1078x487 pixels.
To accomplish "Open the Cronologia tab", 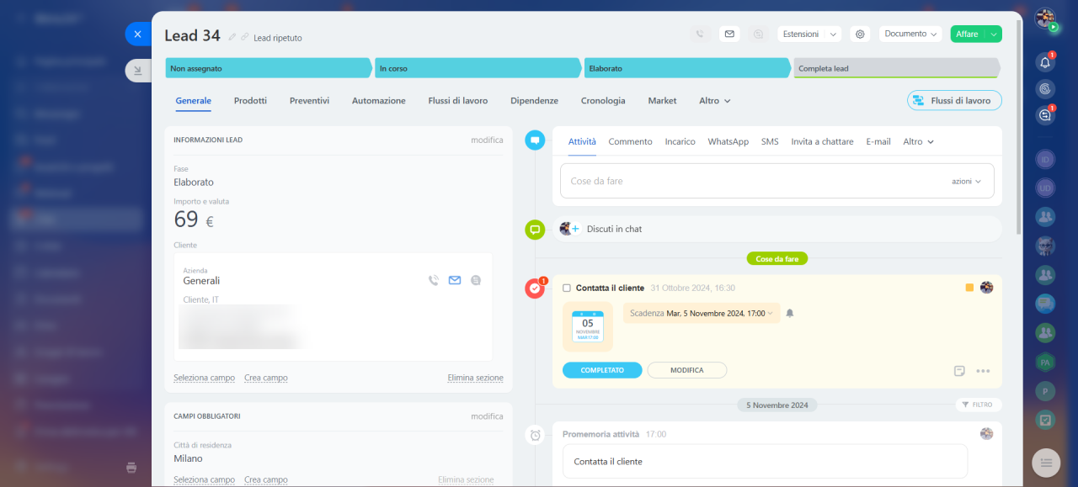I will [x=603, y=100].
